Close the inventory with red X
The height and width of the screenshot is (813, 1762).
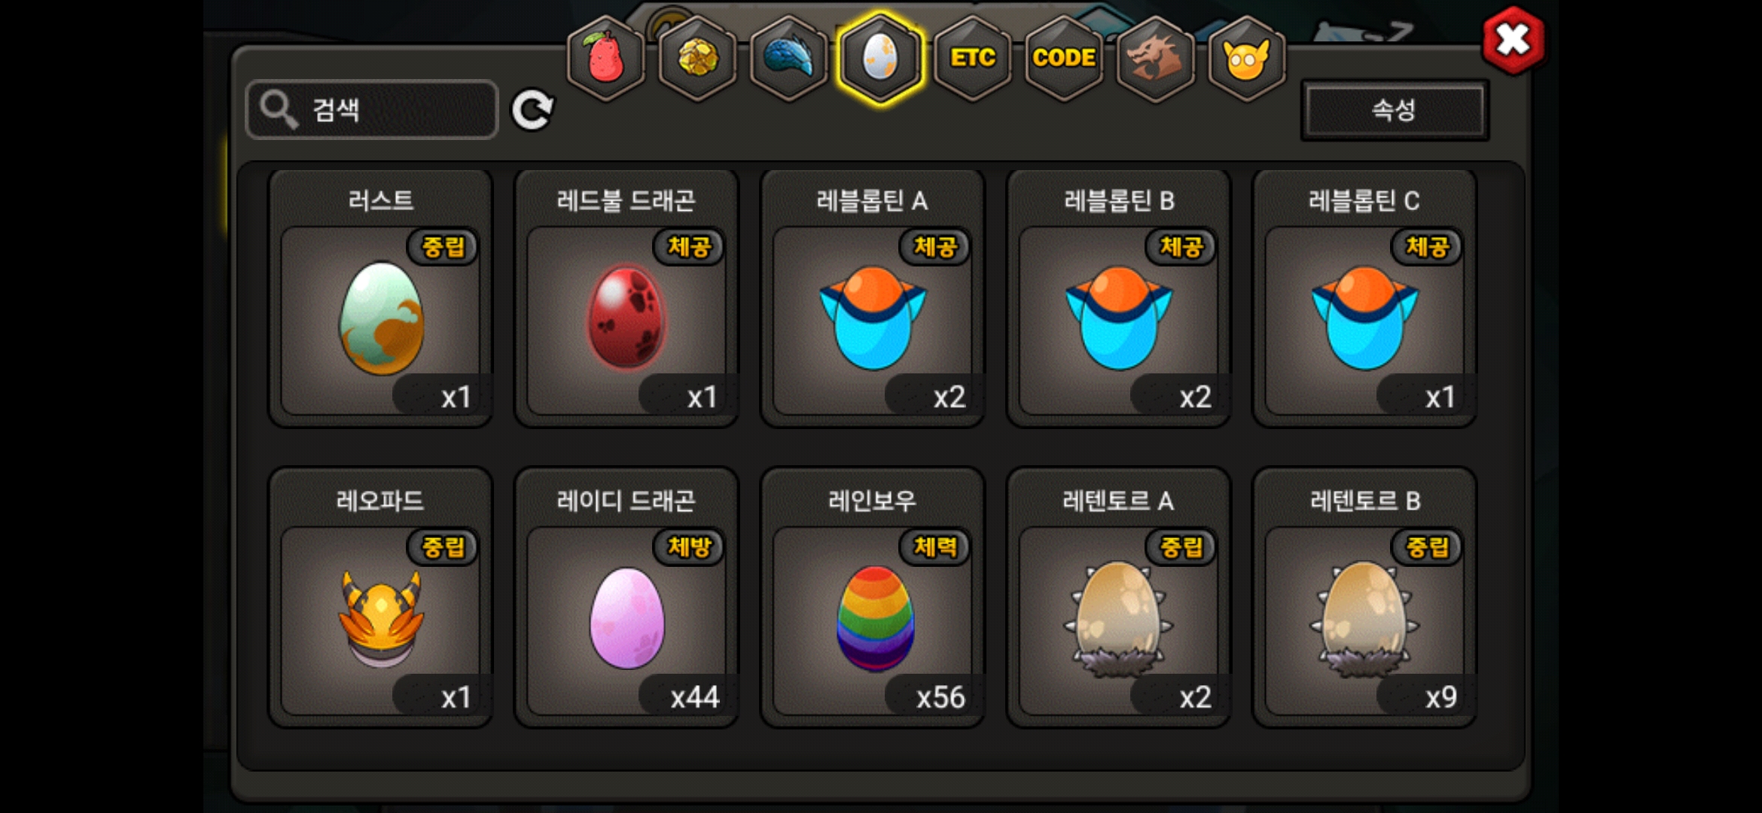click(1513, 40)
